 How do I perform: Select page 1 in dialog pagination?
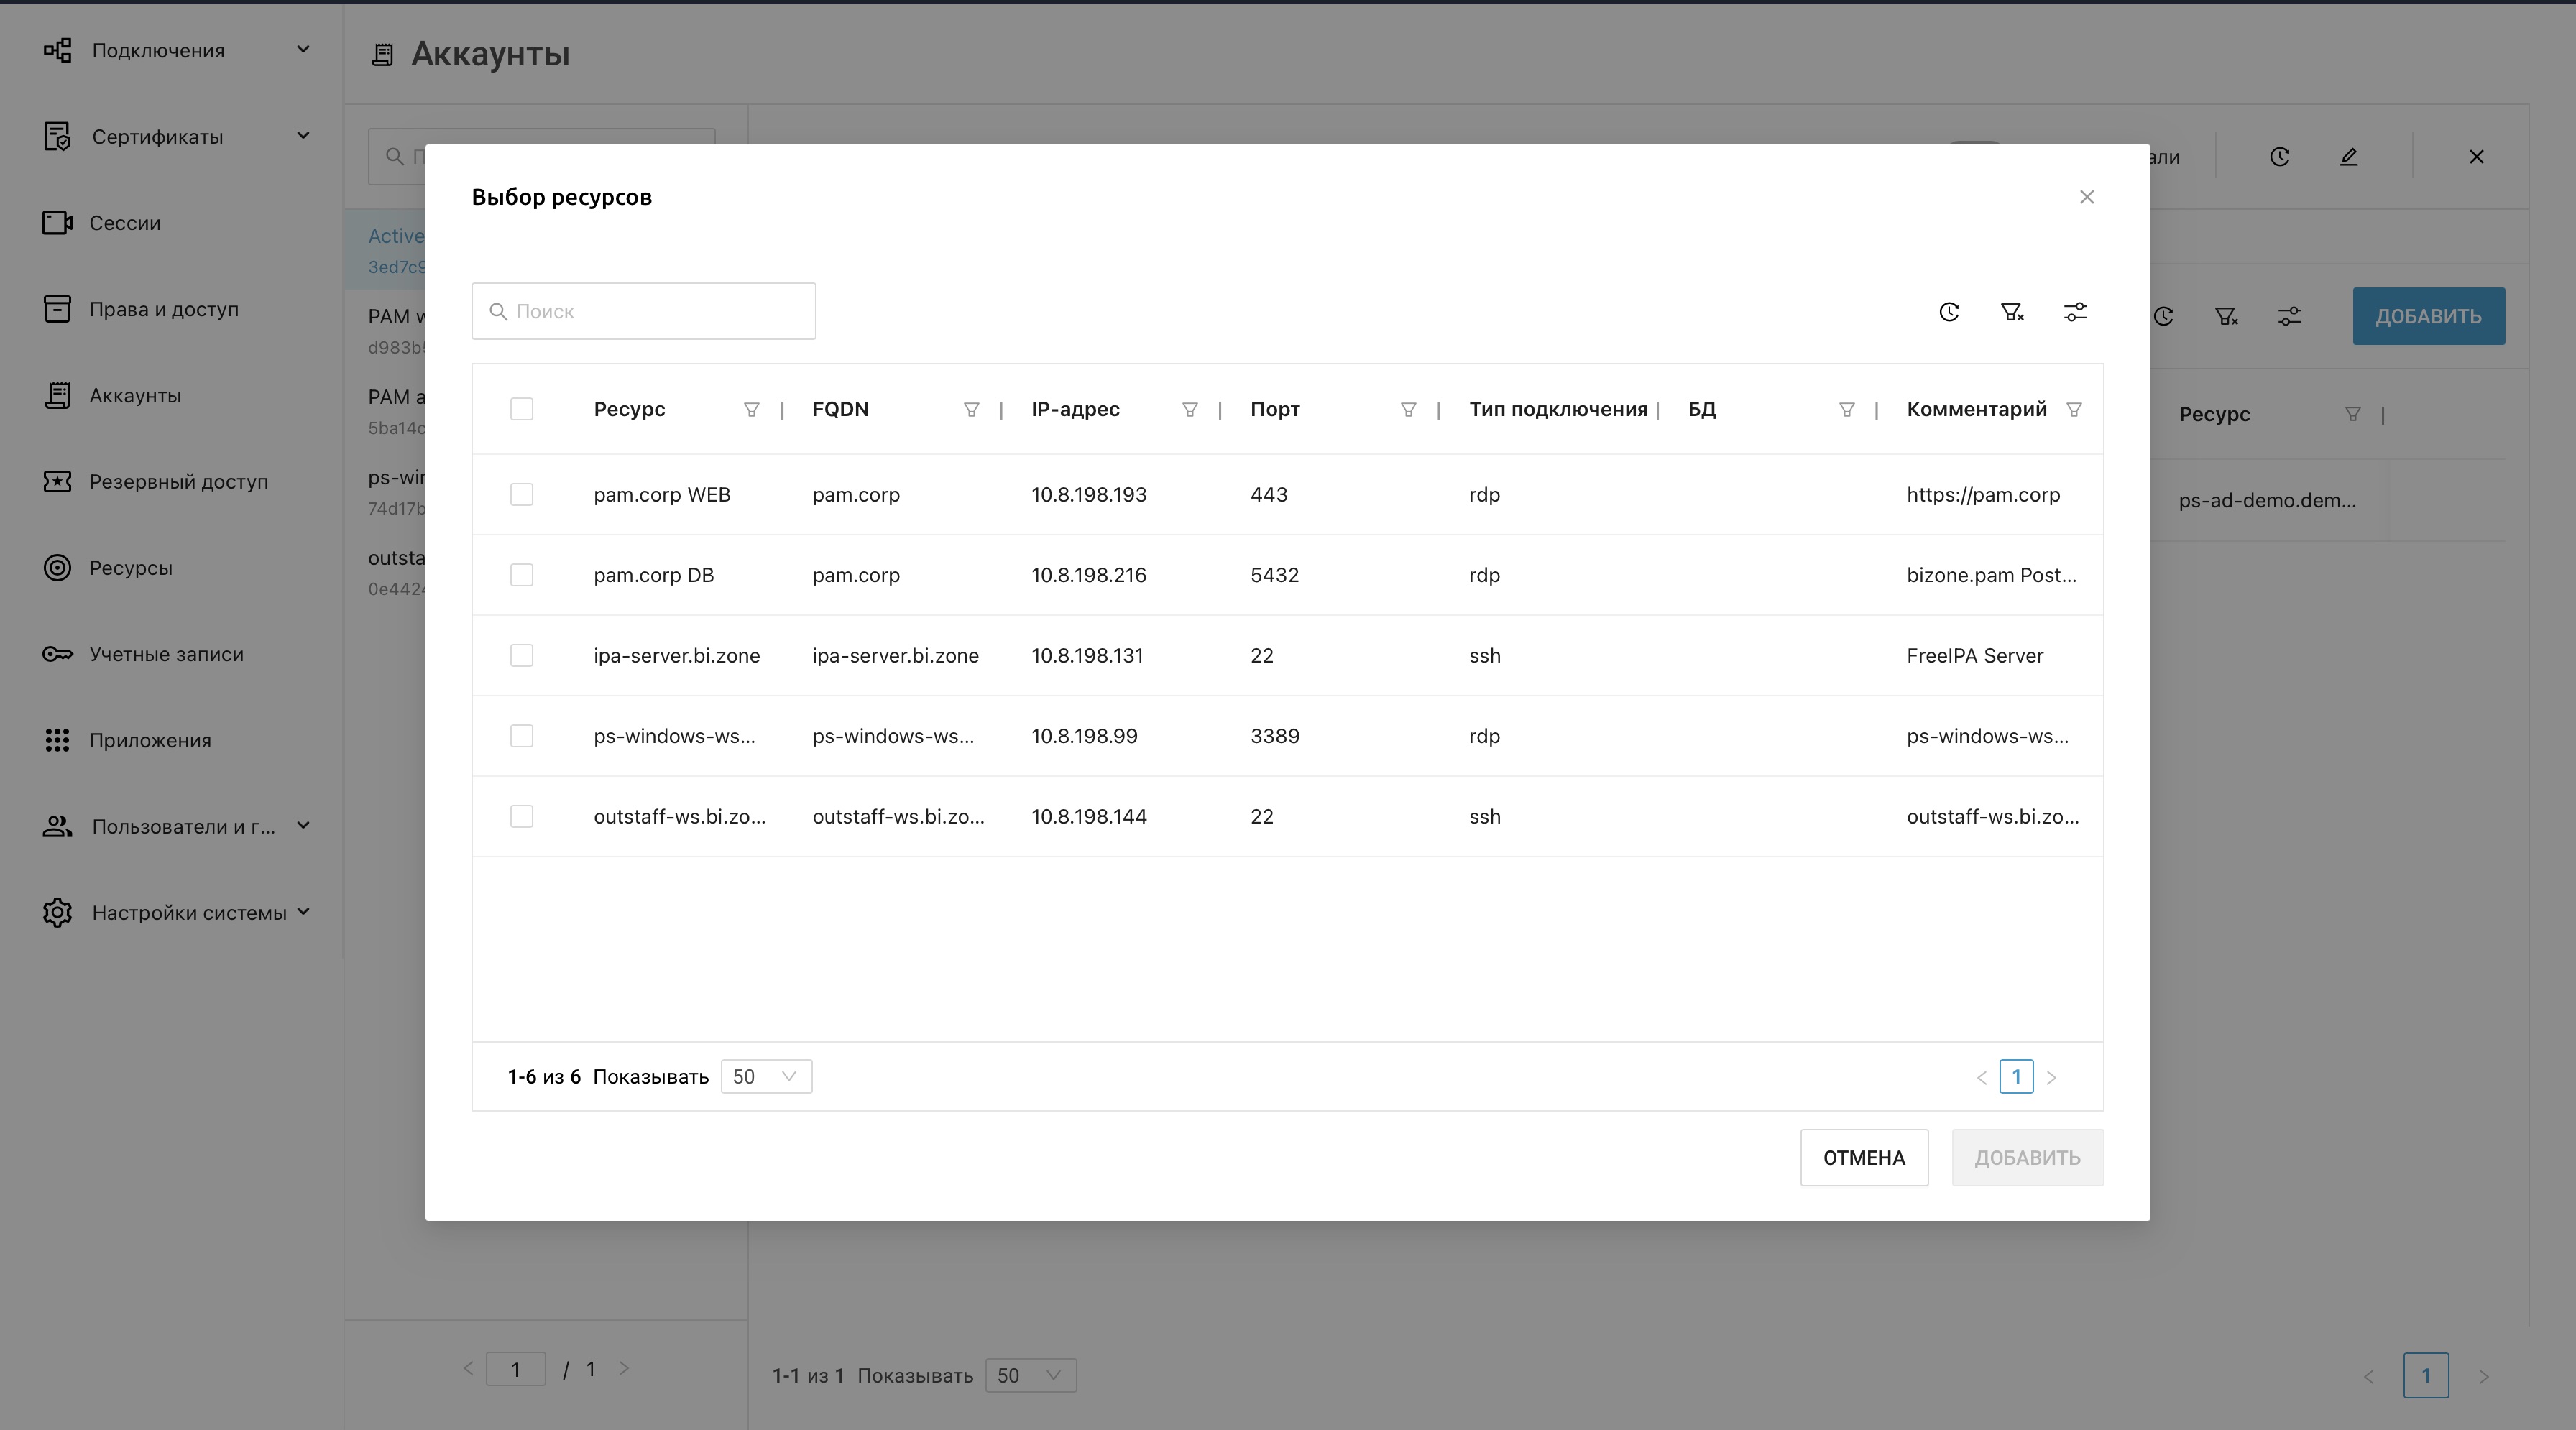tap(2015, 1077)
